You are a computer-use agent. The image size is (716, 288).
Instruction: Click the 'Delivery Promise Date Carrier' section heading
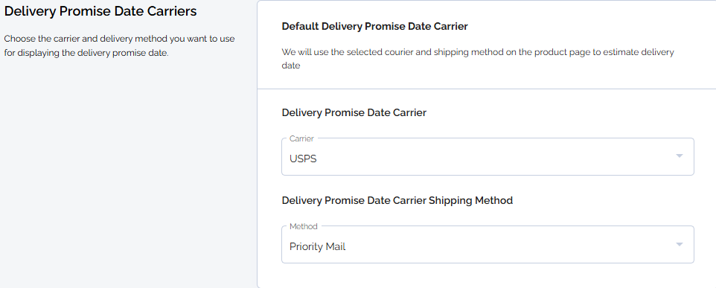pos(354,112)
